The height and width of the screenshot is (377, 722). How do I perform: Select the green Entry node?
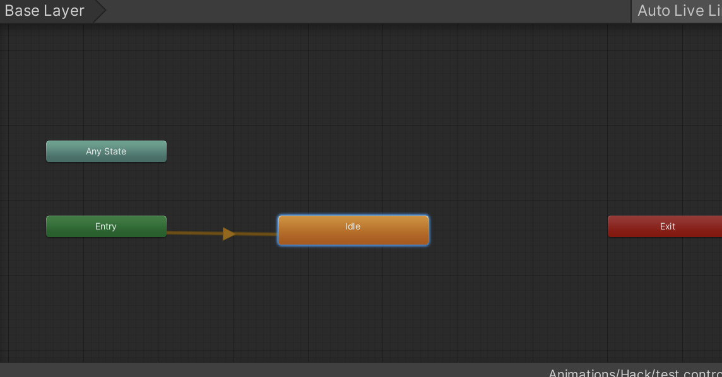click(x=106, y=226)
